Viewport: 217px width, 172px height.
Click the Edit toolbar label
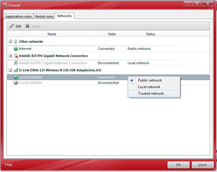pos(18,26)
